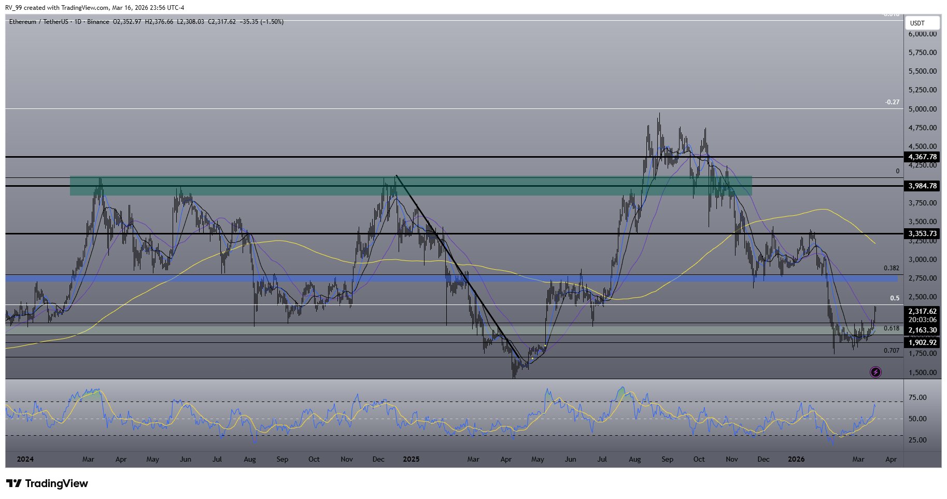Click the purple lightning bolt icon
This screenshot has width=947, height=499.
pos(875,372)
